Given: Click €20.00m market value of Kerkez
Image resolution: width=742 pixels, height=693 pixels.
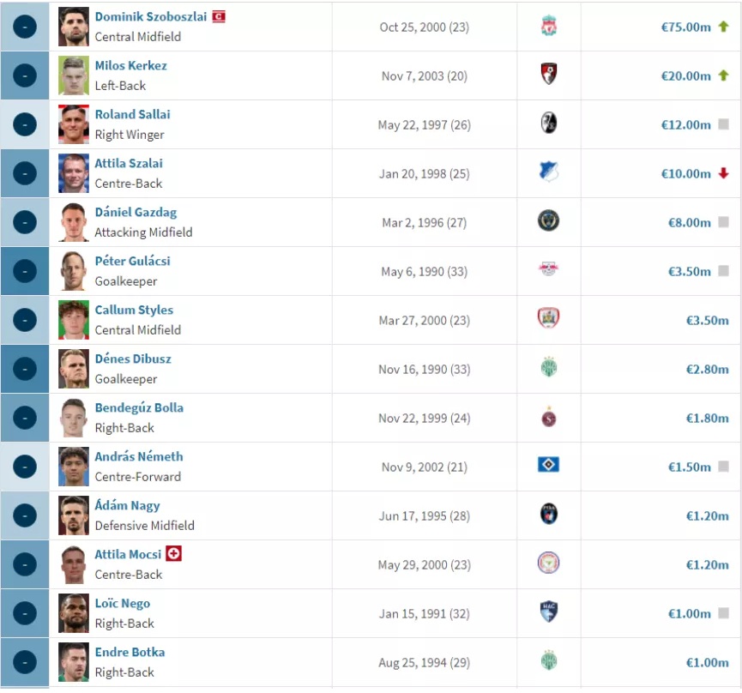Looking at the screenshot, I should point(685,75).
